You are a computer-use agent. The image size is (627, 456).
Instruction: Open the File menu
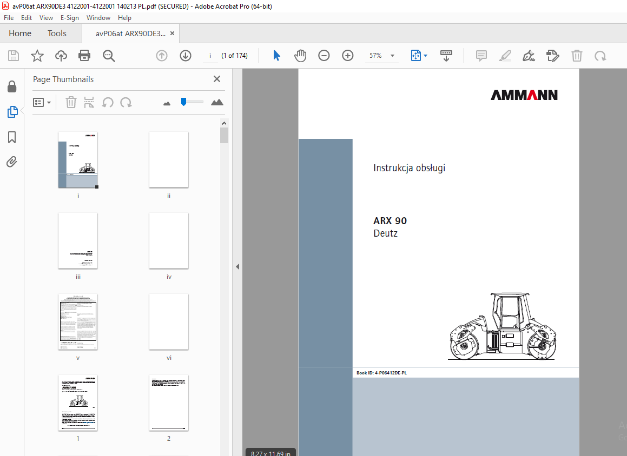(9, 18)
